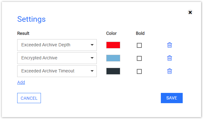The width and height of the screenshot is (203, 119).
Task: Enable bold for Exceeded Archive Depth
Action: coord(139,45)
